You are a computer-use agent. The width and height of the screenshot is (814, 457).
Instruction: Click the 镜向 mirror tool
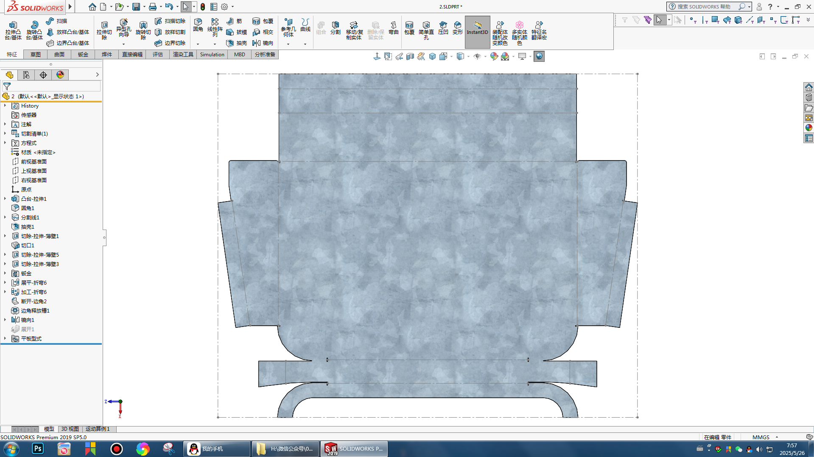coord(263,43)
